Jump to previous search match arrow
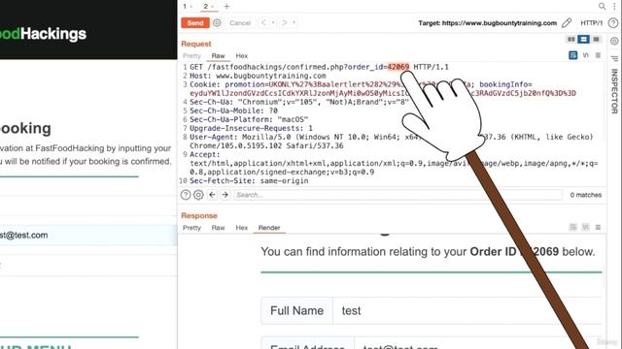This screenshot has width=622, height=349. click(212, 195)
